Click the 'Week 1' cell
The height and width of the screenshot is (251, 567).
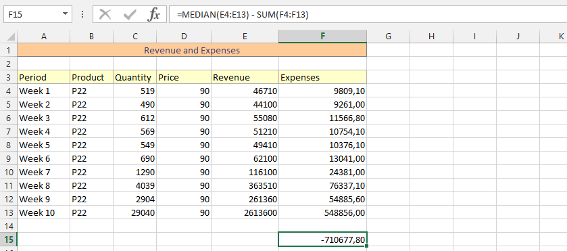44,91
